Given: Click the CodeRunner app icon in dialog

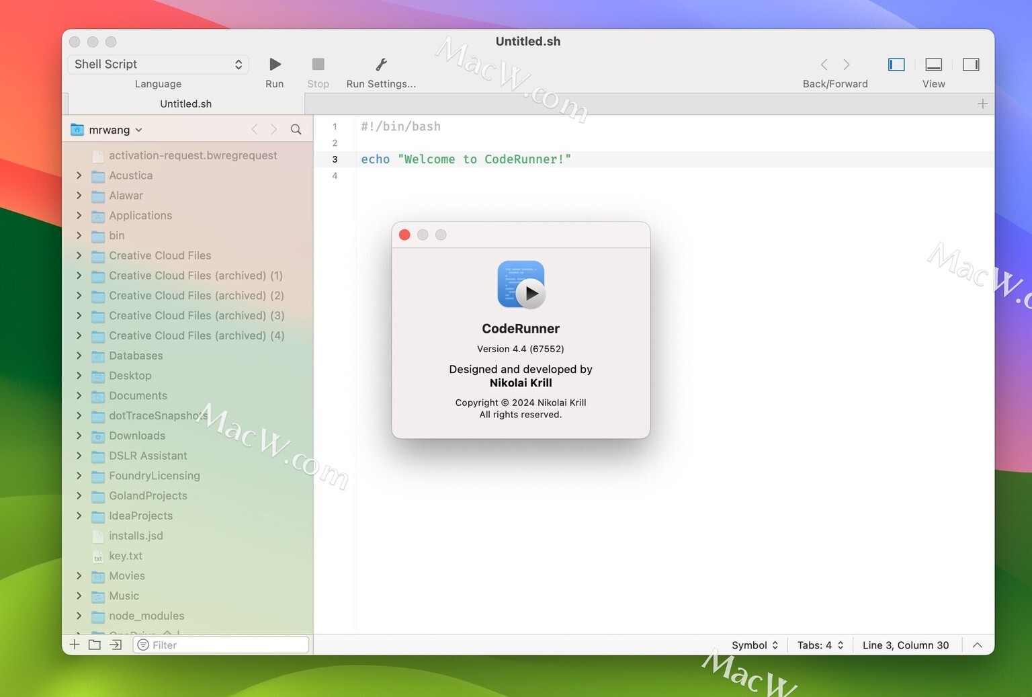Looking at the screenshot, I should tap(521, 285).
